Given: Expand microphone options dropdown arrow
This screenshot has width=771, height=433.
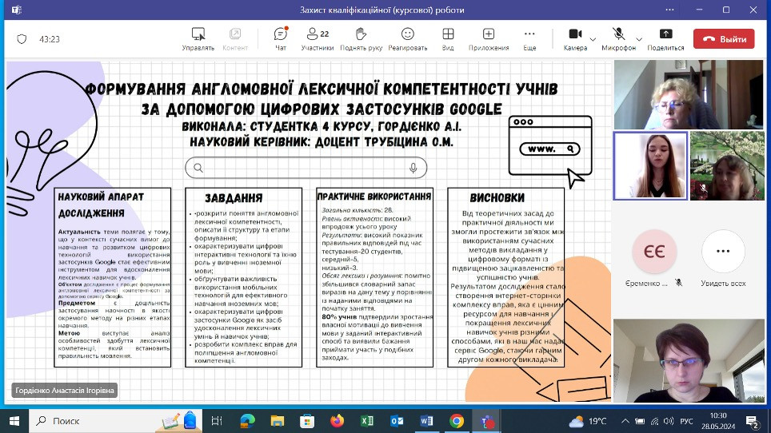Looking at the screenshot, I should (639, 39).
